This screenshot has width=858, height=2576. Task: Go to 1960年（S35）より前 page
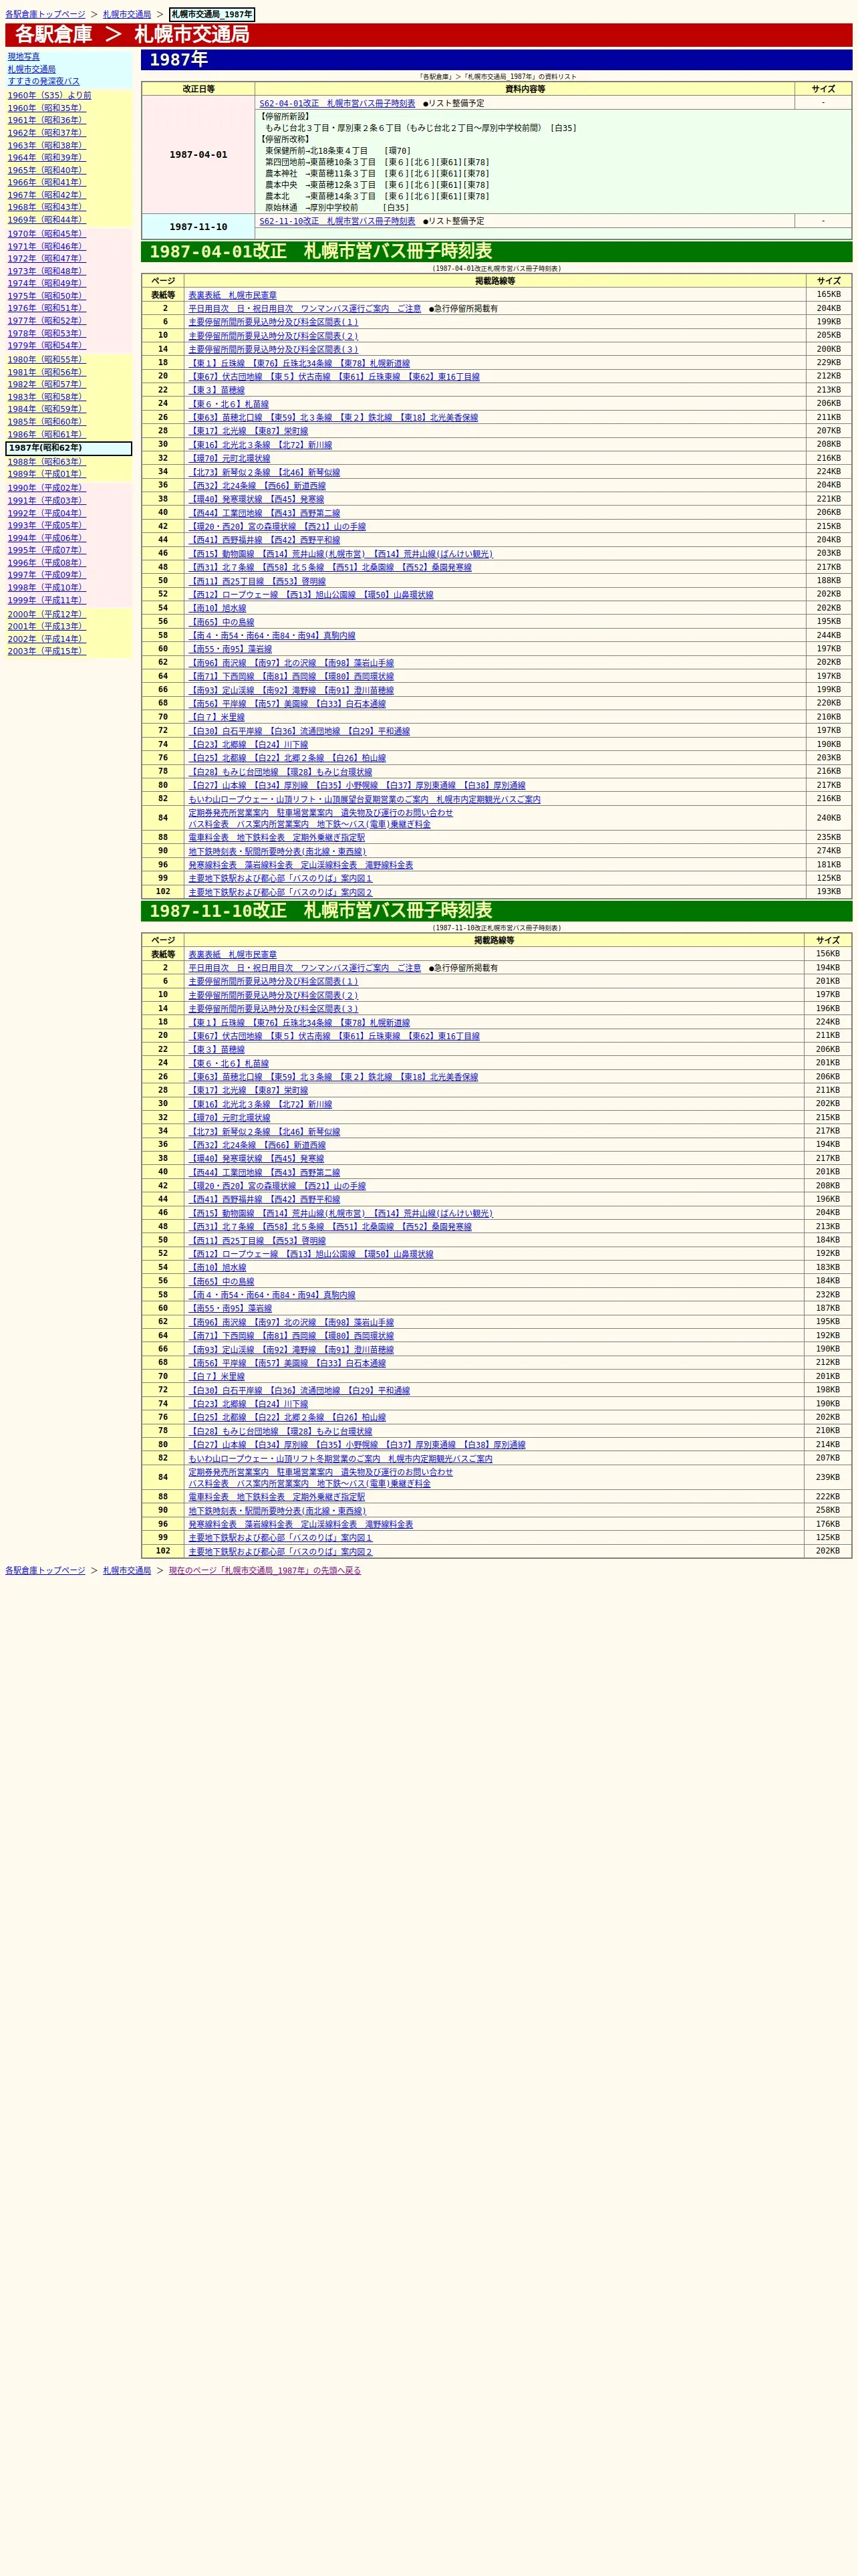50,96
